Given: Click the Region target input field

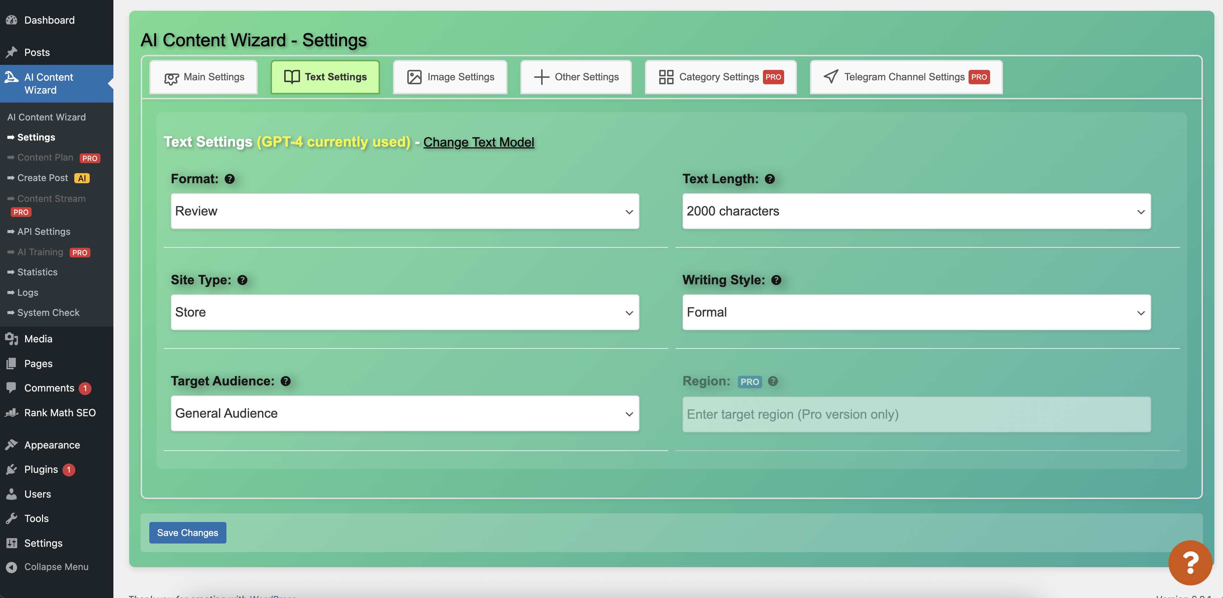Looking at the screenshot, I should tap(916, 414).
